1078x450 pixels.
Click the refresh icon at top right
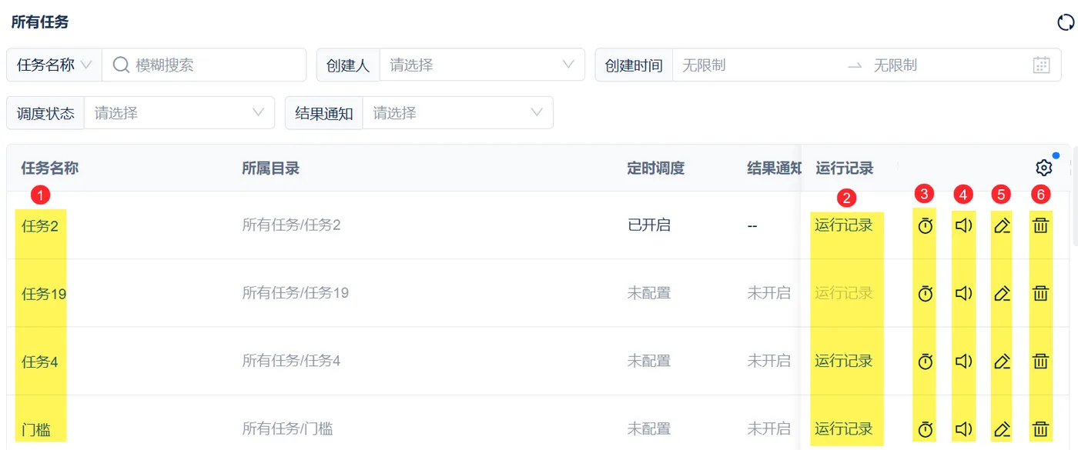coord(1066,22)
